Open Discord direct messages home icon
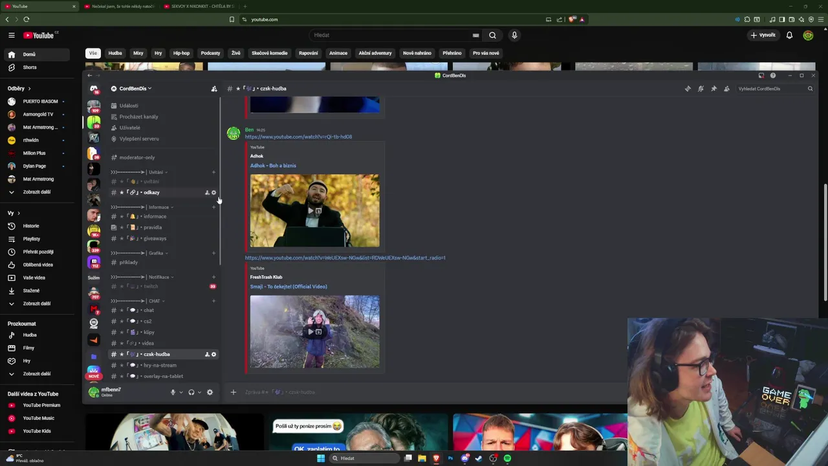The height and width of the screenshot is (466, 828). pos(94,89)
